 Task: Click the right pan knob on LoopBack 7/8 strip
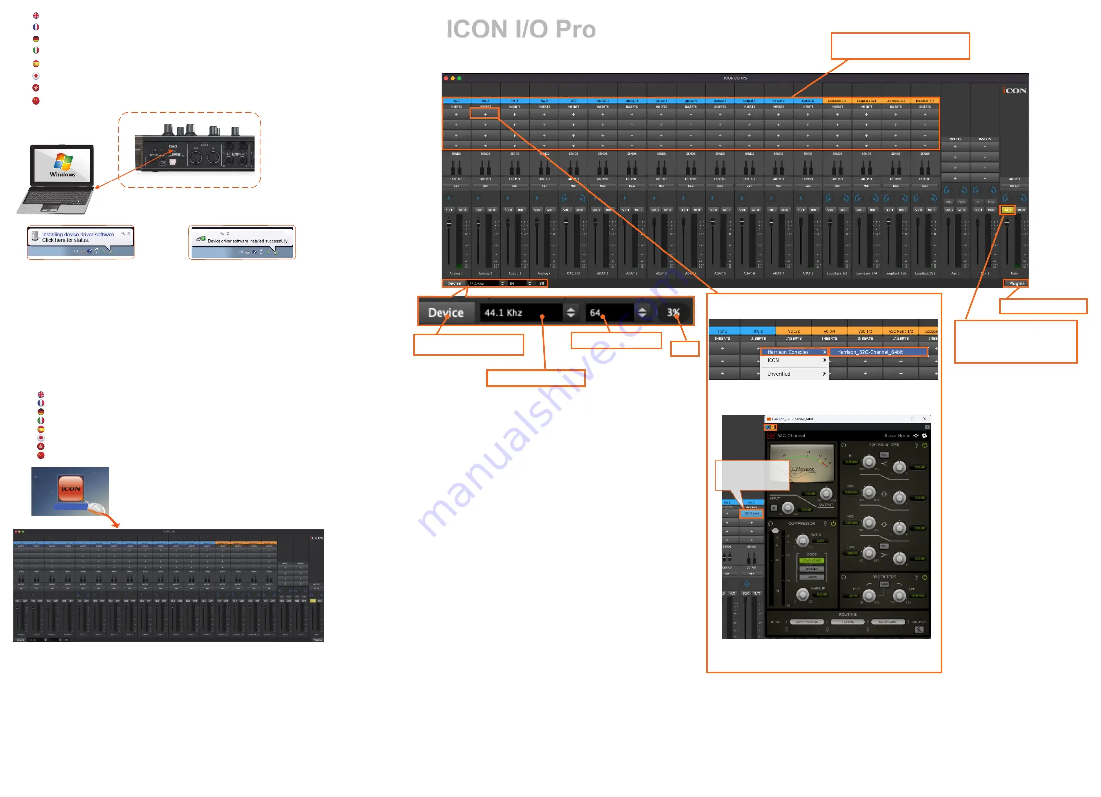tap(933, 198)
